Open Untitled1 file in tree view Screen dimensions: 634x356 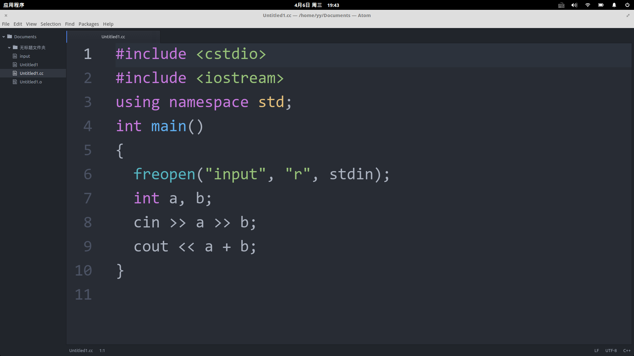pos(29,65)
